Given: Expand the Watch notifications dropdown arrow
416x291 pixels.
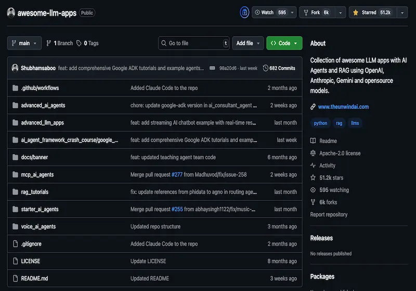Looking at the screenshot, I should (x=292, y=12).
